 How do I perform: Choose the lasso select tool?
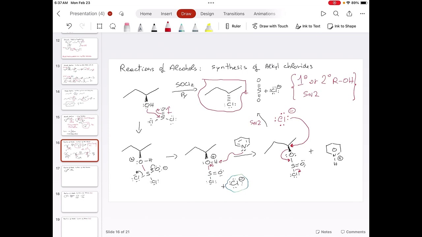click(x=113, y=26)
